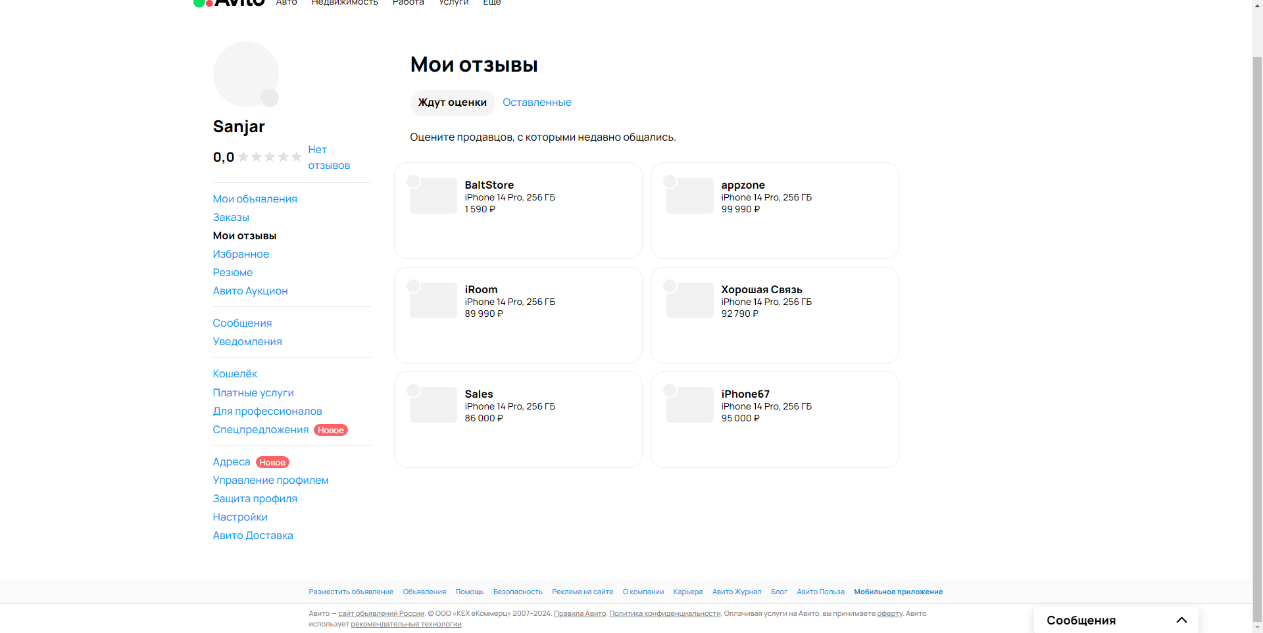Open Правила Авито footer link

point(580,613)
